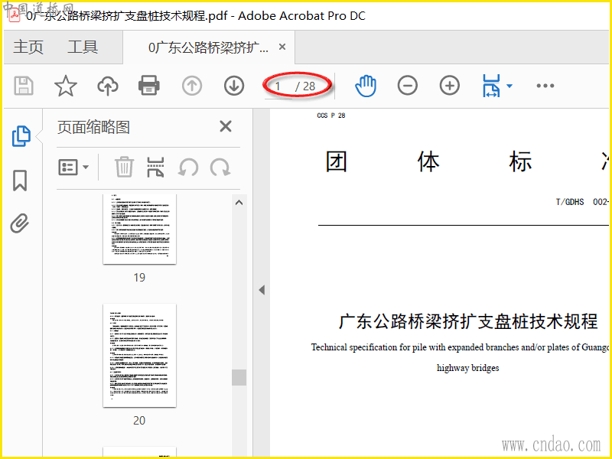
Task: Click the text 'highway bridges'
Action: coord(467,368)
